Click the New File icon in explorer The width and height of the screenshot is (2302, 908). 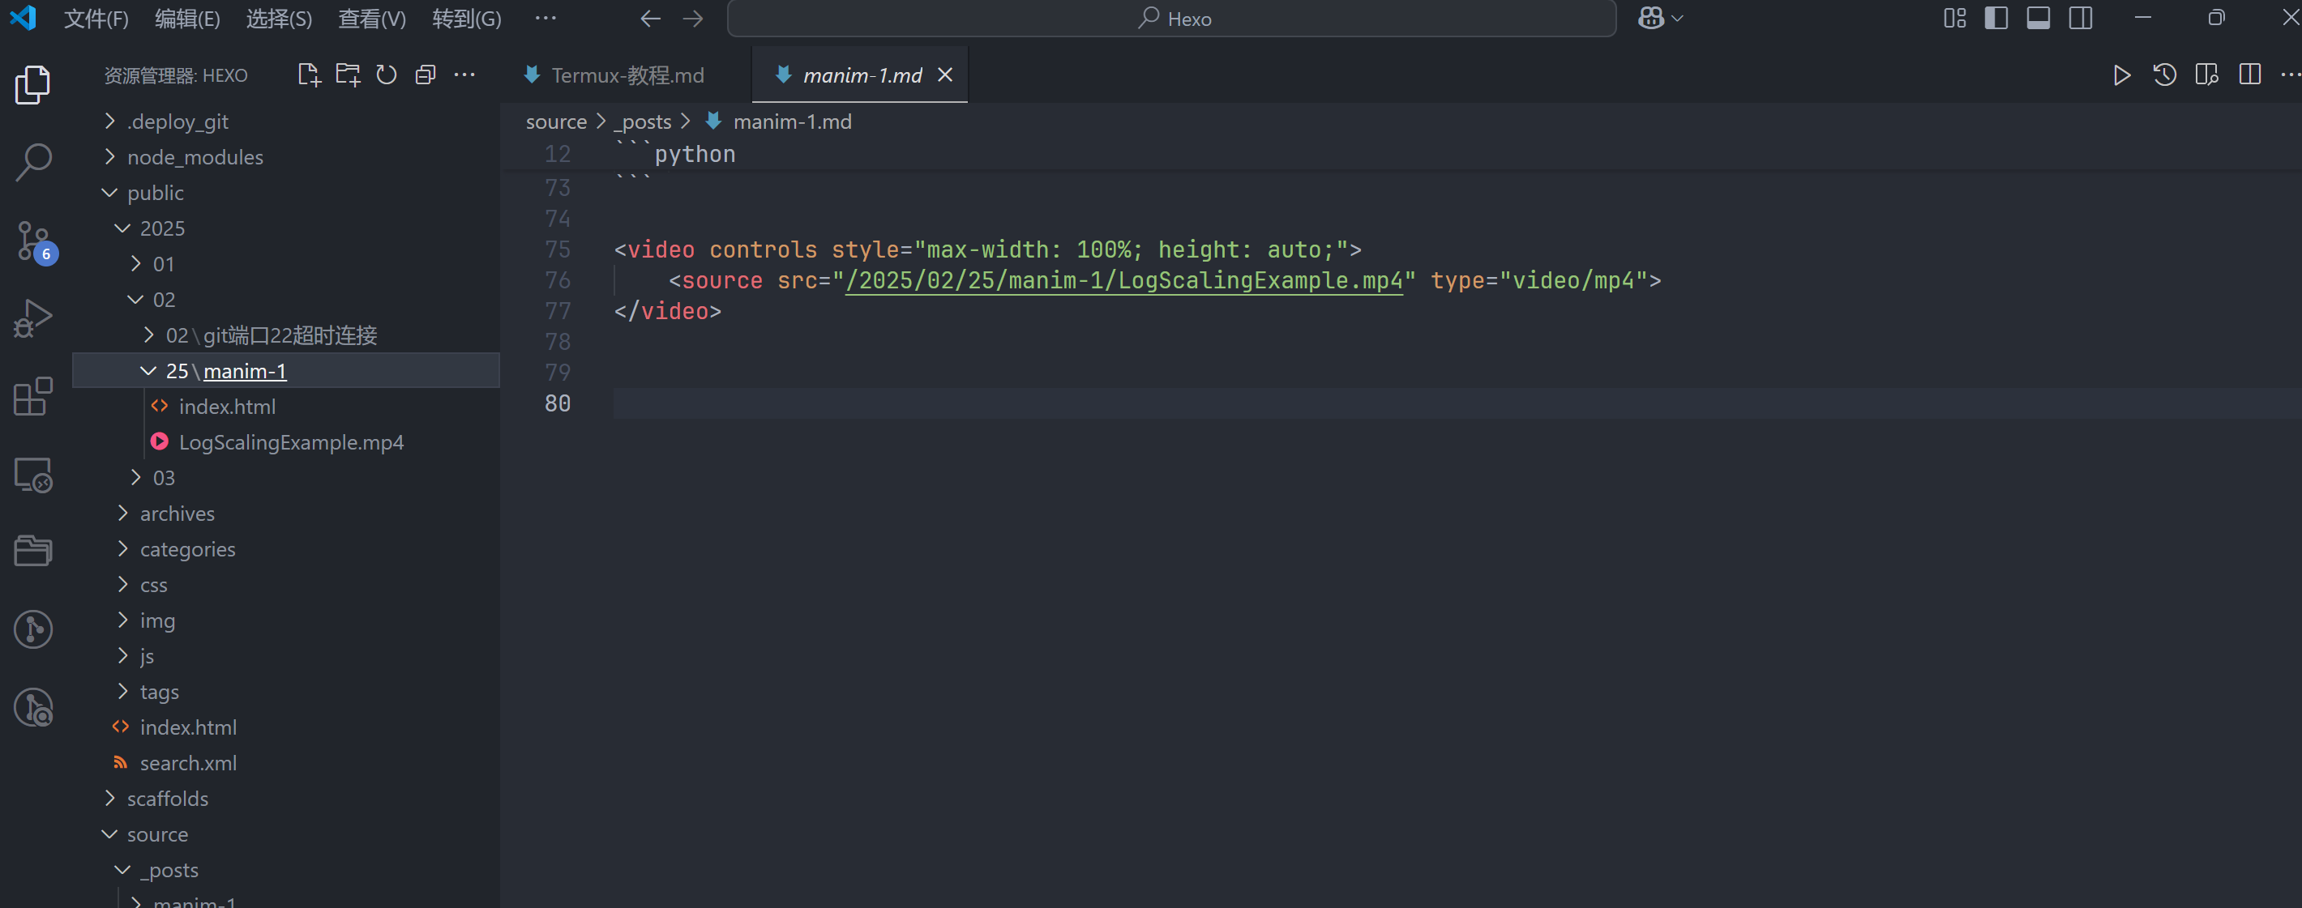tap(308, 75)
